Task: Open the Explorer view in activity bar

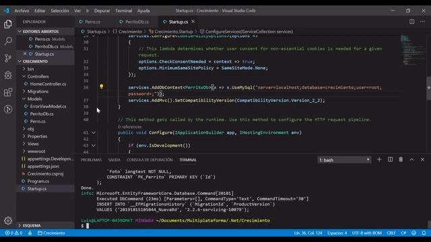Action: click(x=8, y=24)
